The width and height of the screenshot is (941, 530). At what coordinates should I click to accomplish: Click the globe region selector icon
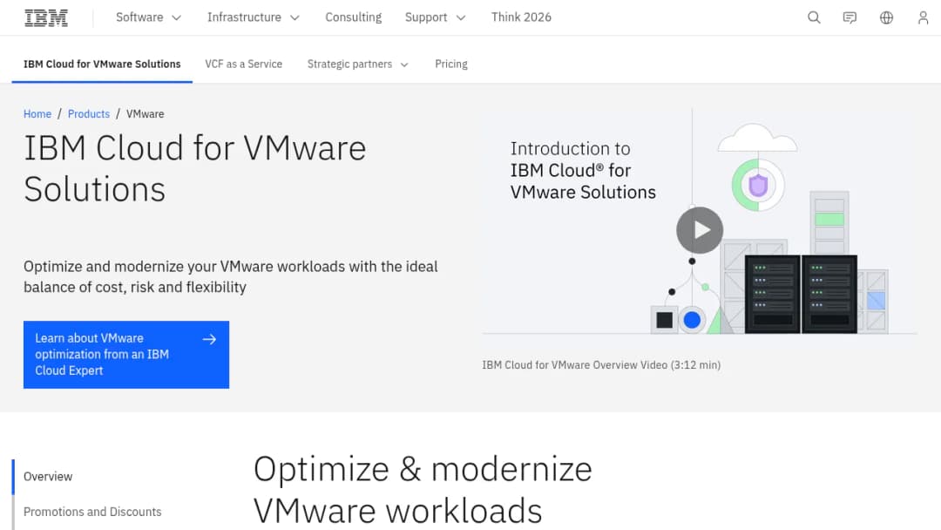click(886, 17)
